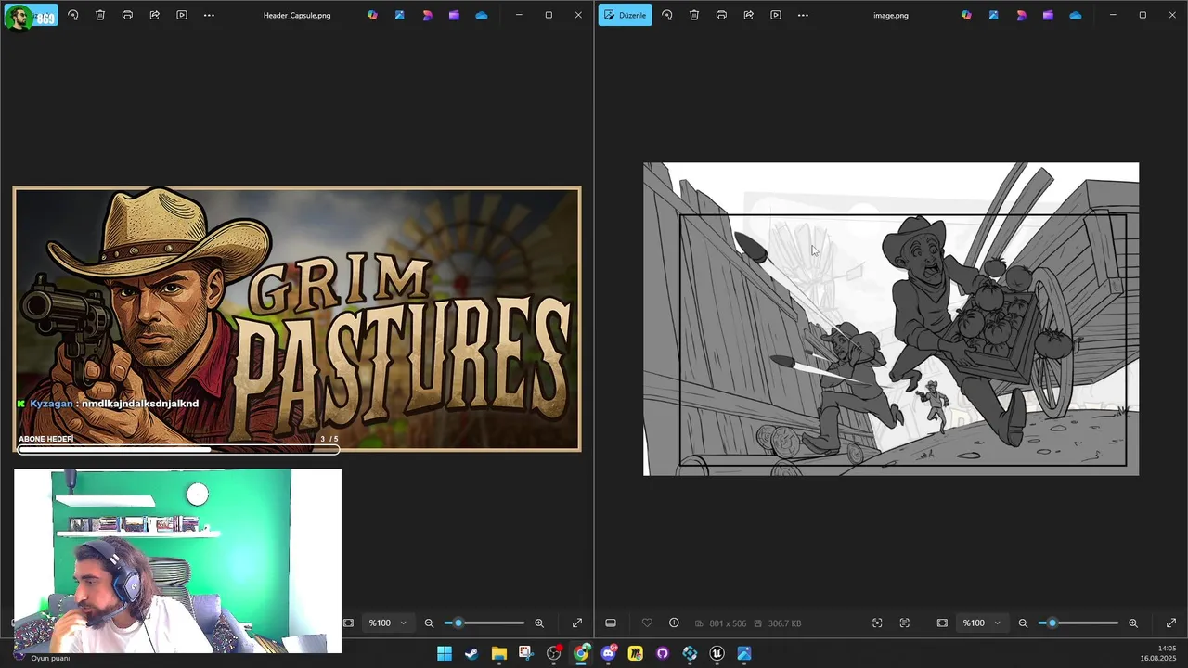Share from Header_Capsule.png window
The height and width of the screenshot is (668, 1188).
[154, 15]
